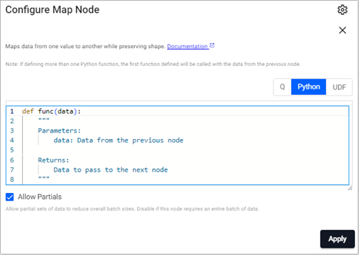The height and width of the screenshot is (256, 360).
Task: Click the 'Returns:' docstring line
Action: pos(53,160)
